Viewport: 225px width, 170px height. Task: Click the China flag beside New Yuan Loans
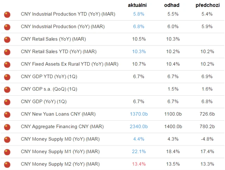click(7, 114)
